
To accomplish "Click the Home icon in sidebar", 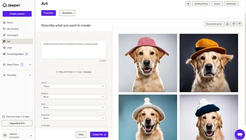I will (x=4, y=23).
